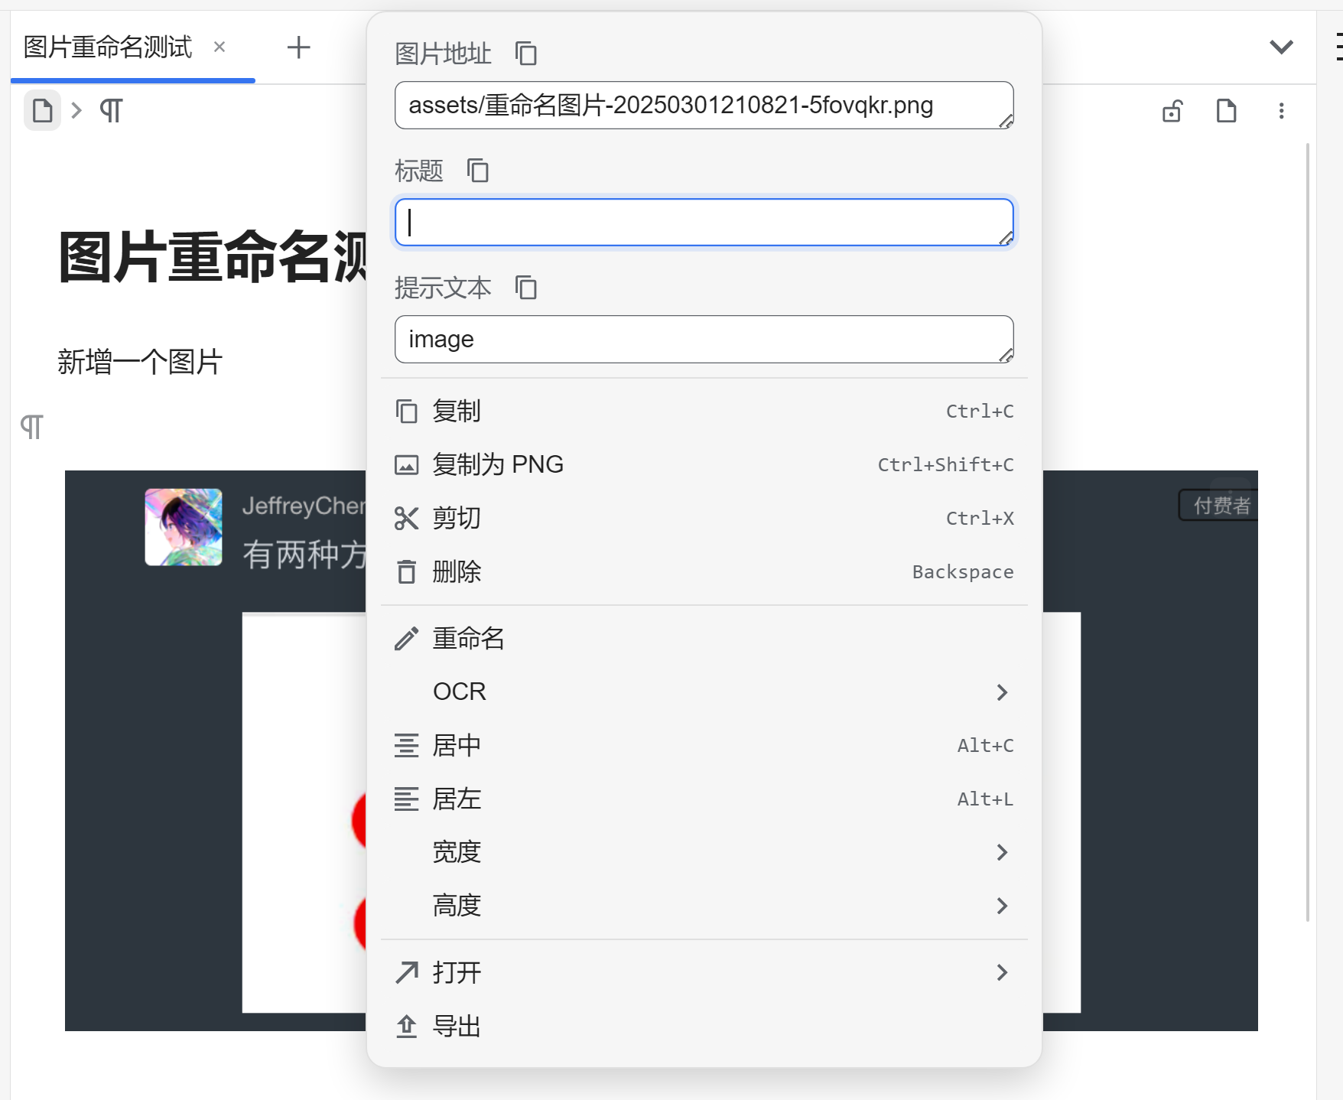The image size is (1343, 1100).
Task: Select 居左 to left-align the image
Action: [704, 799]
